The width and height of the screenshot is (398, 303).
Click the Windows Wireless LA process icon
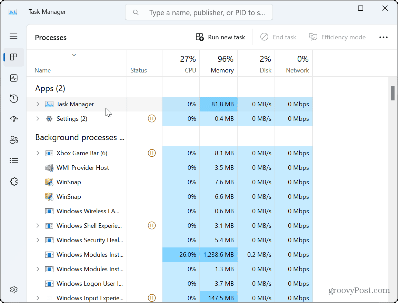point(49,211)
